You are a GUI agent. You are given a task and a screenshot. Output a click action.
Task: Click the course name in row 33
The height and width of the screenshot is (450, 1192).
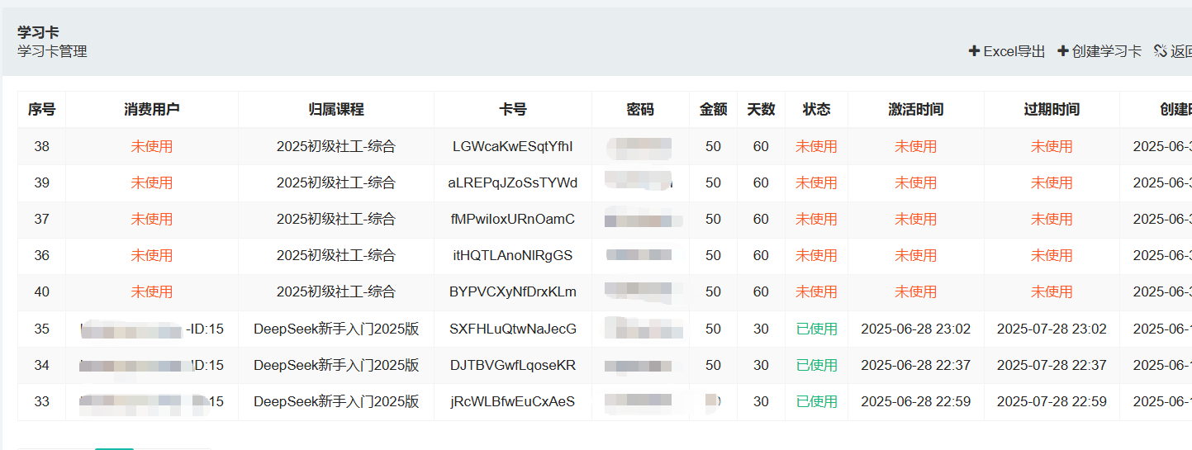(x=336, y=401)
